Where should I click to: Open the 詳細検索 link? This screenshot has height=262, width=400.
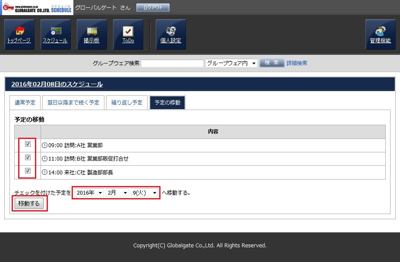[297, 63]
